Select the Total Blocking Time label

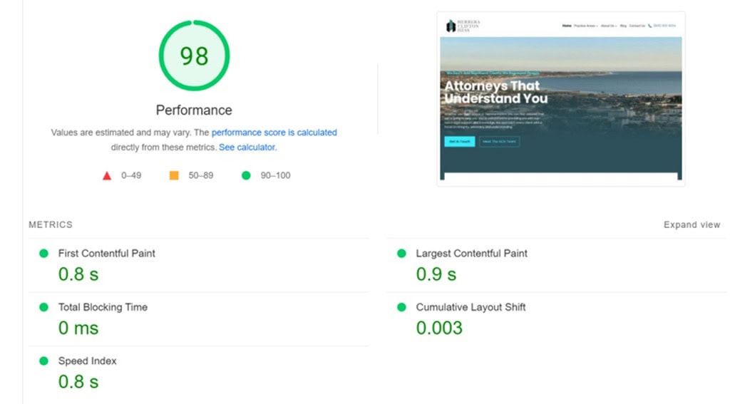[103, 307]
